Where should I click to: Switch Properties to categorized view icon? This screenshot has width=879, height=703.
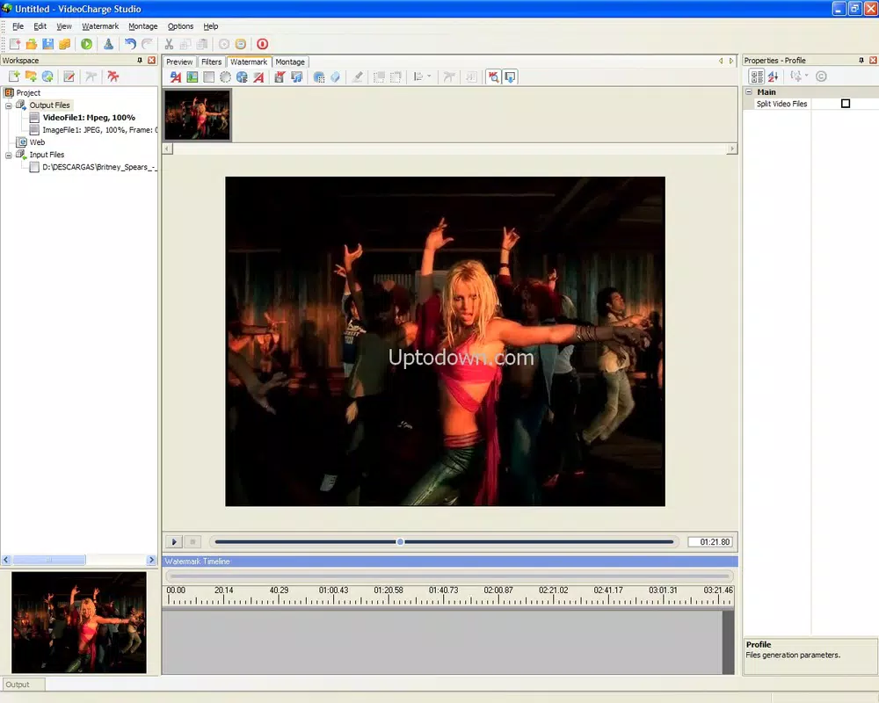(757, 76)
